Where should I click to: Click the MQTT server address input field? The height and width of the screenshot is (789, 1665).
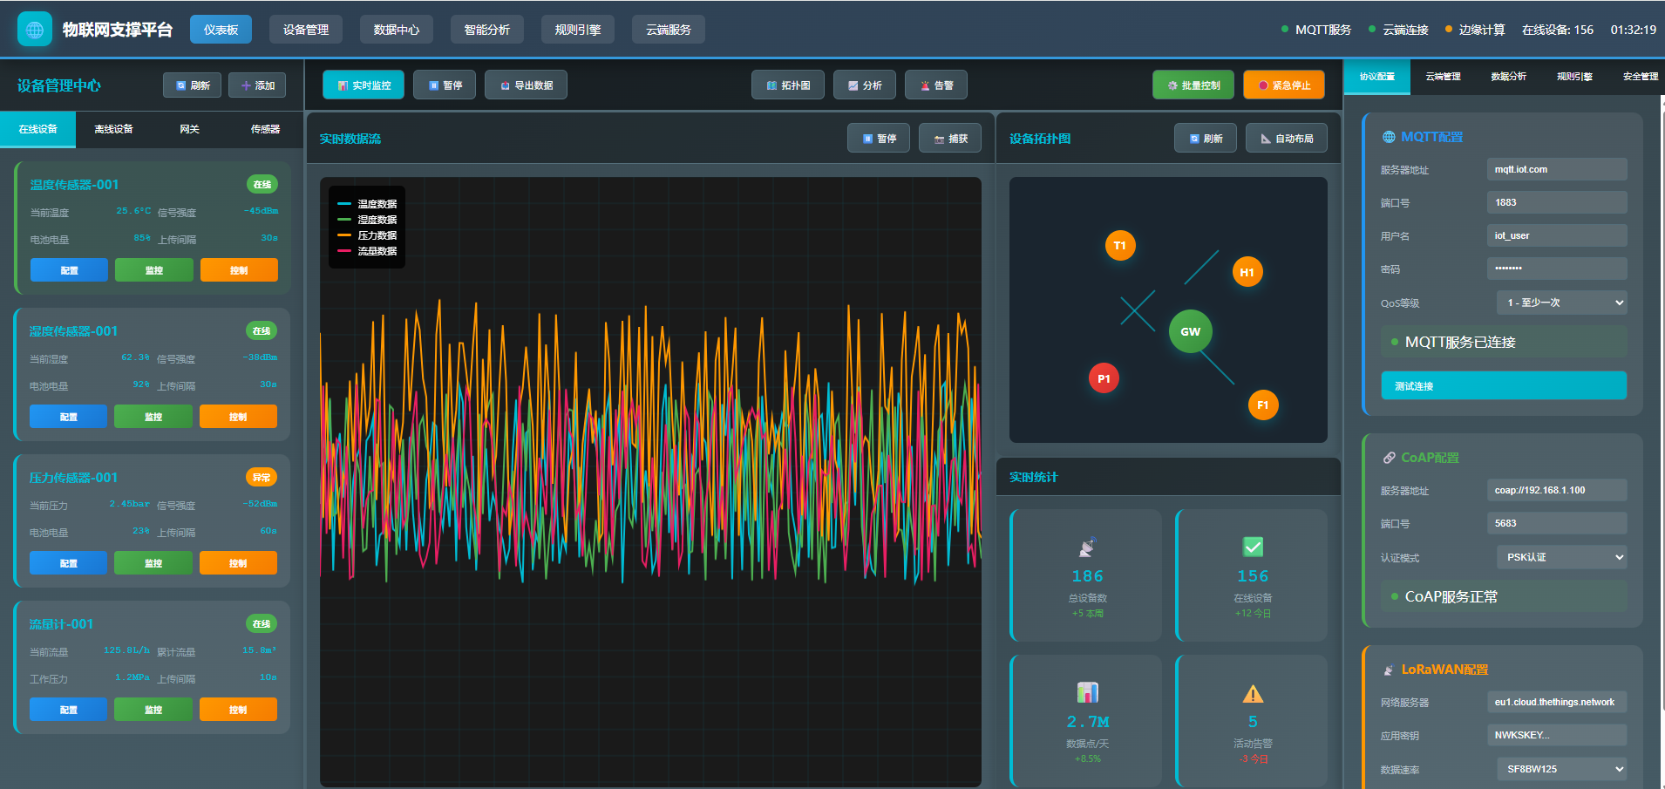1556,169
